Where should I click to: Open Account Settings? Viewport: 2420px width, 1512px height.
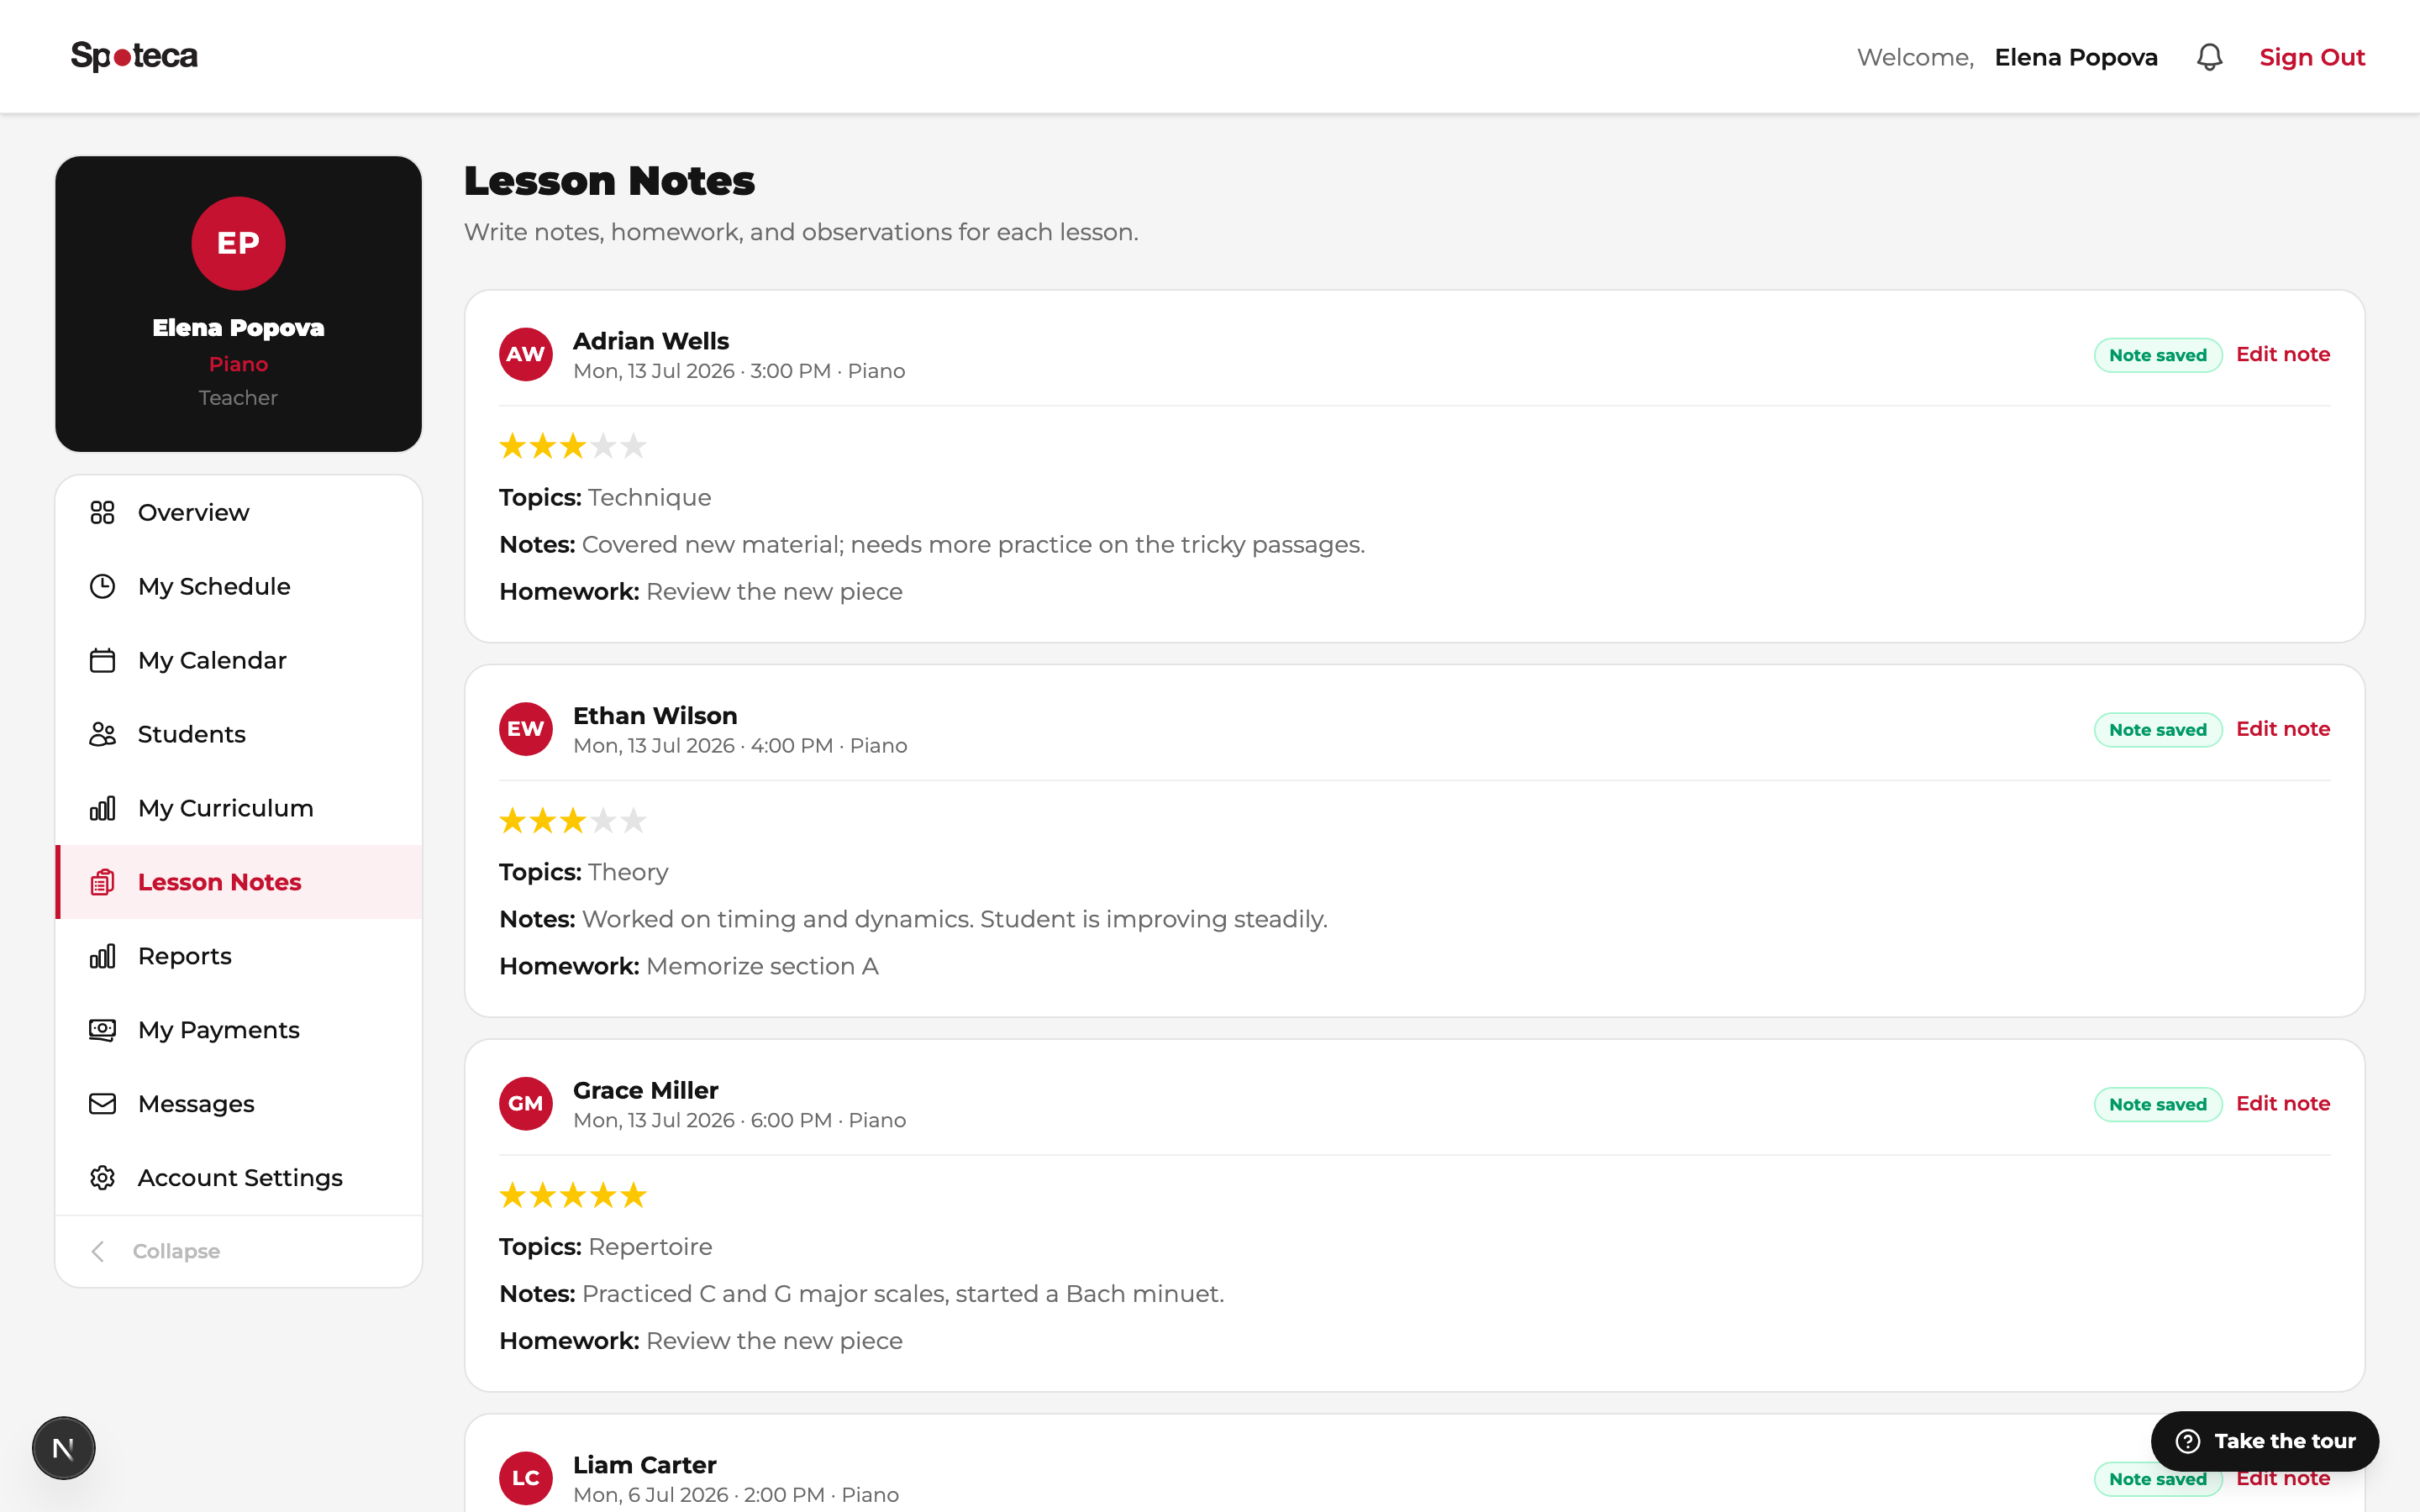pyautogui.click(x=239, y=1178)
